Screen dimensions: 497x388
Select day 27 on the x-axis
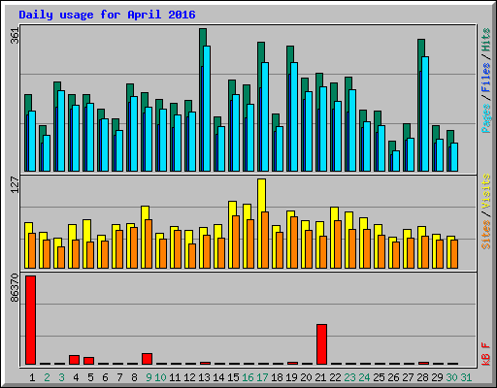tap(408, 377)
